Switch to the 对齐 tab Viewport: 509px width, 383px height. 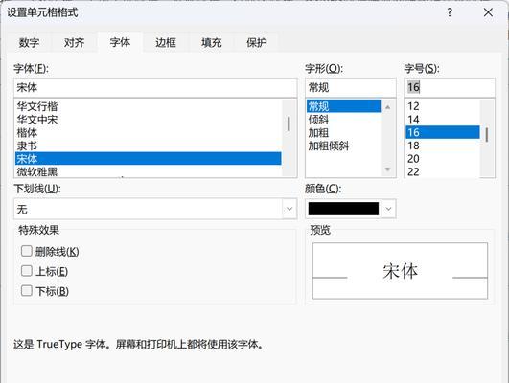(74, 42)
